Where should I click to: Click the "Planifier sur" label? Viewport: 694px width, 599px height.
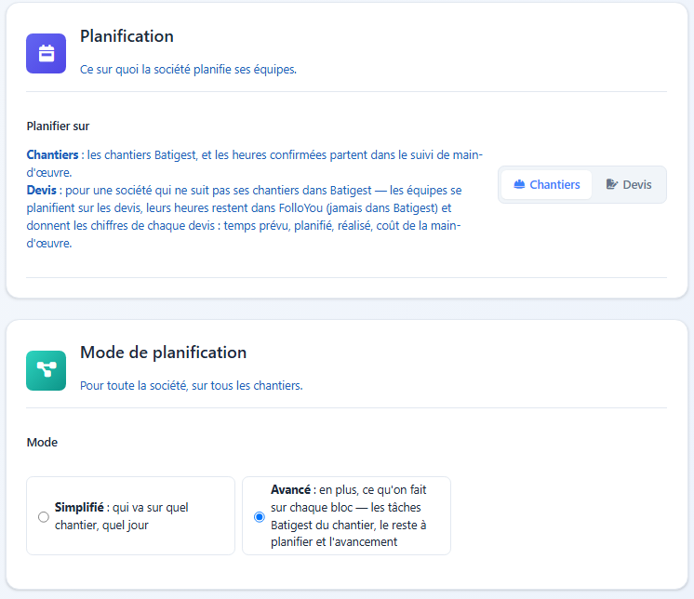coord(58,126)
